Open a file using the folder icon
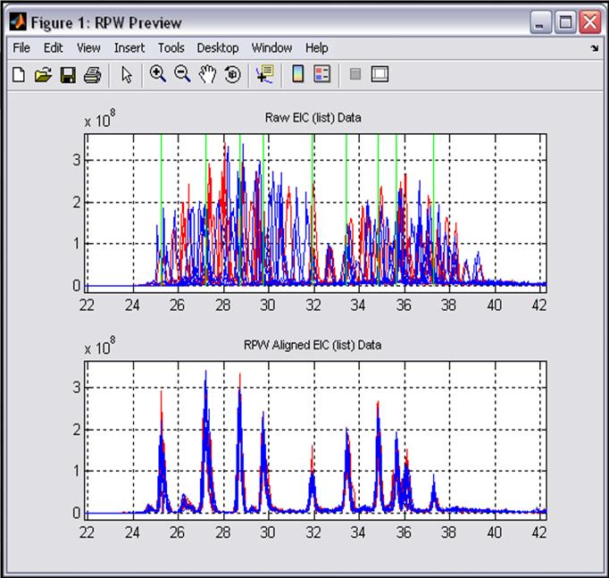Viewport: 609px width, 578px height. pyautogui.click(x=43, y=76)
